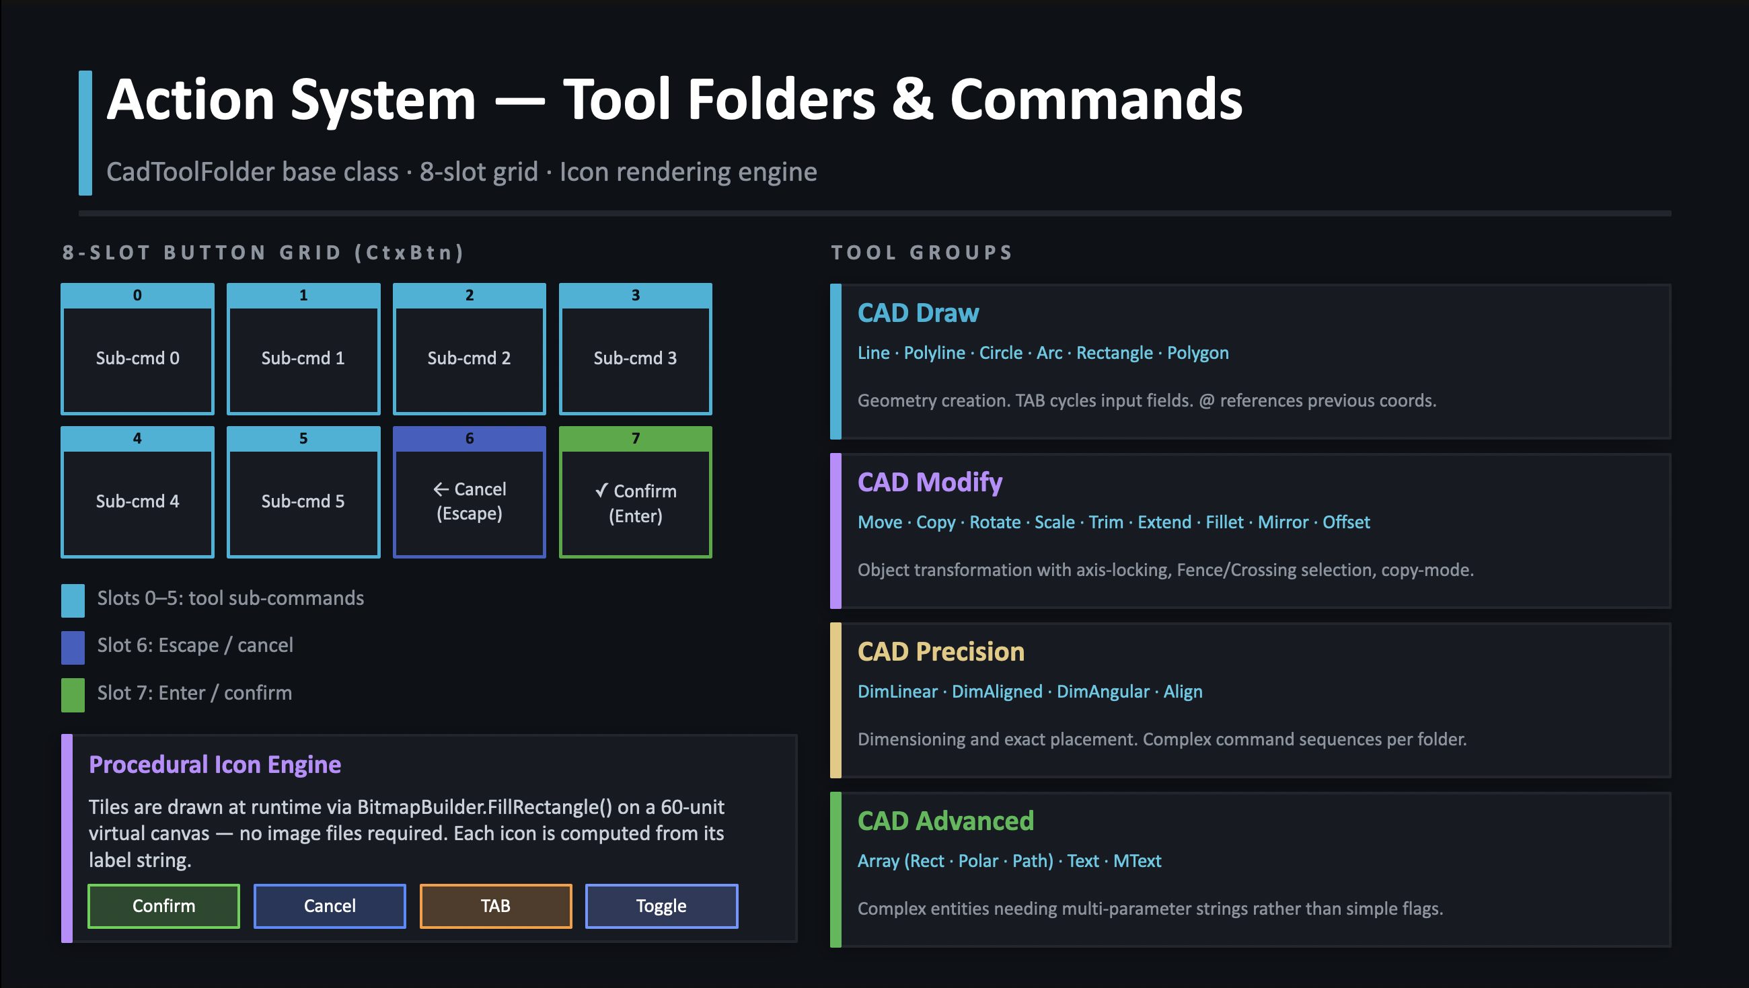
Task: Click the Polygon command link
Action: point(1197,353)
